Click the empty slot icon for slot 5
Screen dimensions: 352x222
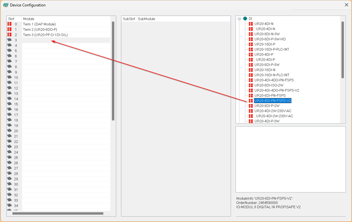[x=9, y=51]
